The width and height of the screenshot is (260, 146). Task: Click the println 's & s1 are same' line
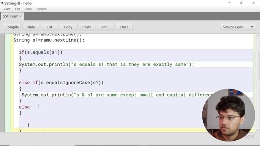117,95
